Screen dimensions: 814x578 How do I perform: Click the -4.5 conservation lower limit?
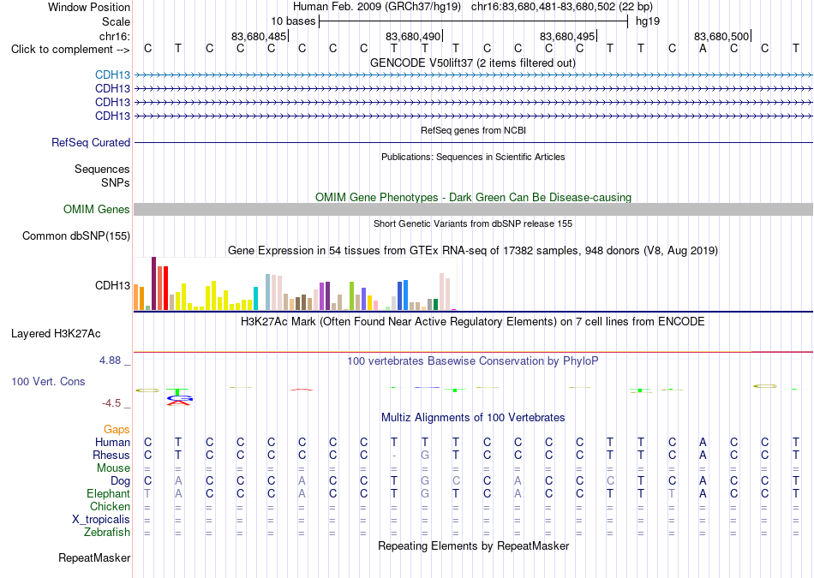pyautogui.click(x=111, y=403)
